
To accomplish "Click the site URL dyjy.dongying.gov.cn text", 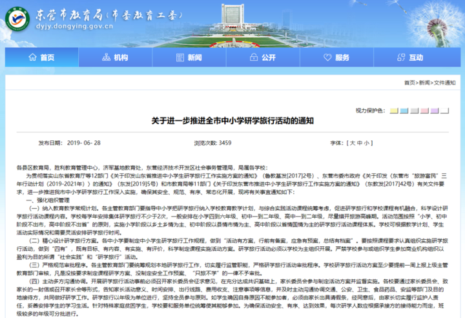I will (74, 26).
